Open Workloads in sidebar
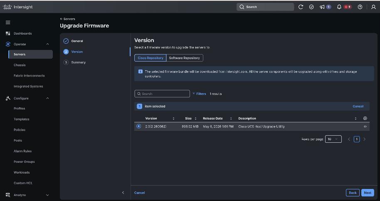The image size is (380, 201). [22, 172]
